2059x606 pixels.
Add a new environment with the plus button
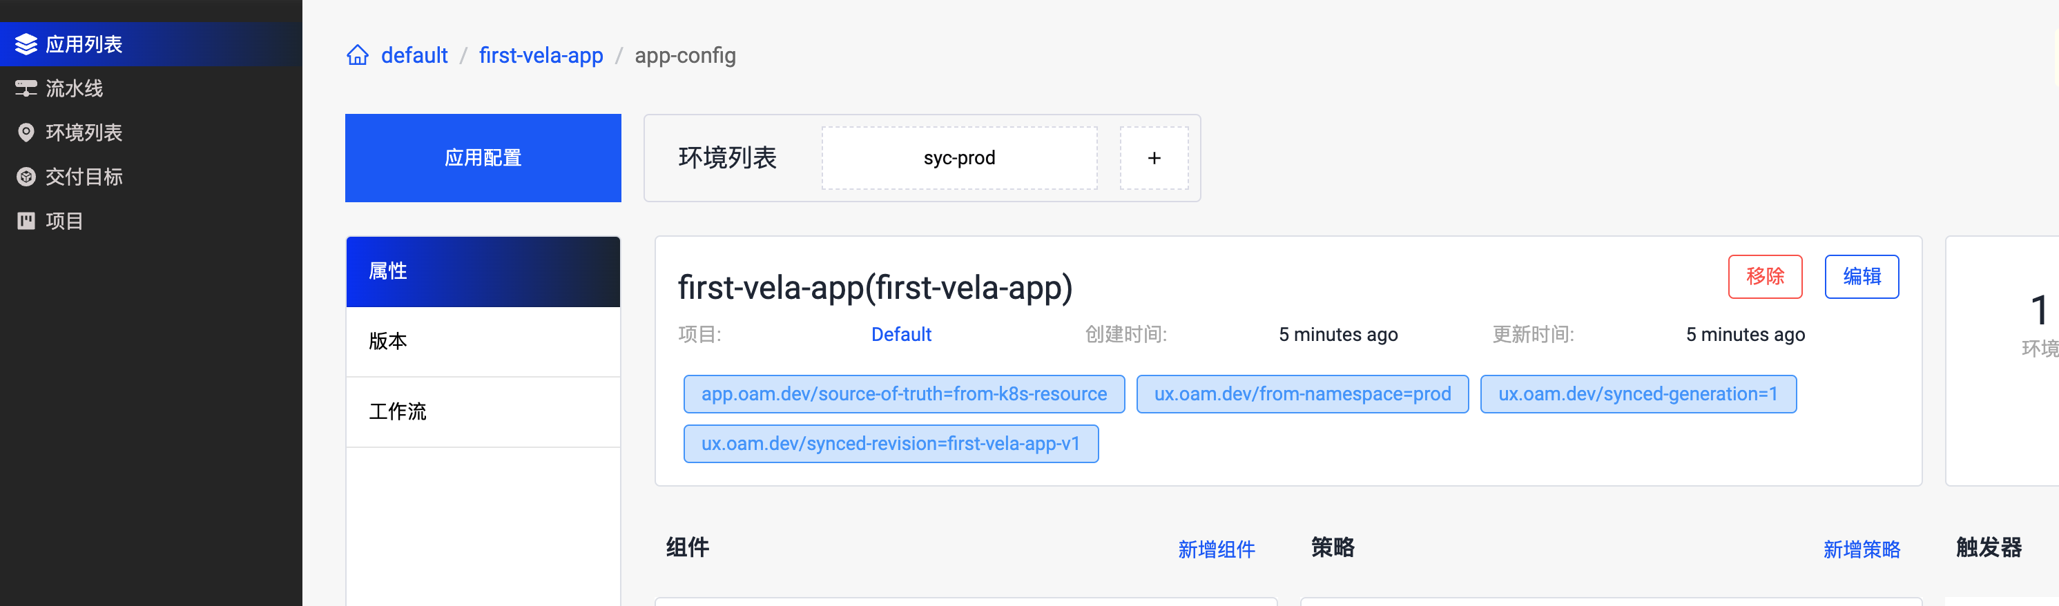coord(1153,158)
